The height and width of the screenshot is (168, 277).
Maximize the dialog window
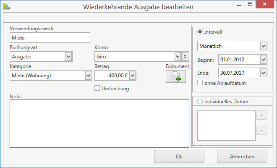pos(250,4)
